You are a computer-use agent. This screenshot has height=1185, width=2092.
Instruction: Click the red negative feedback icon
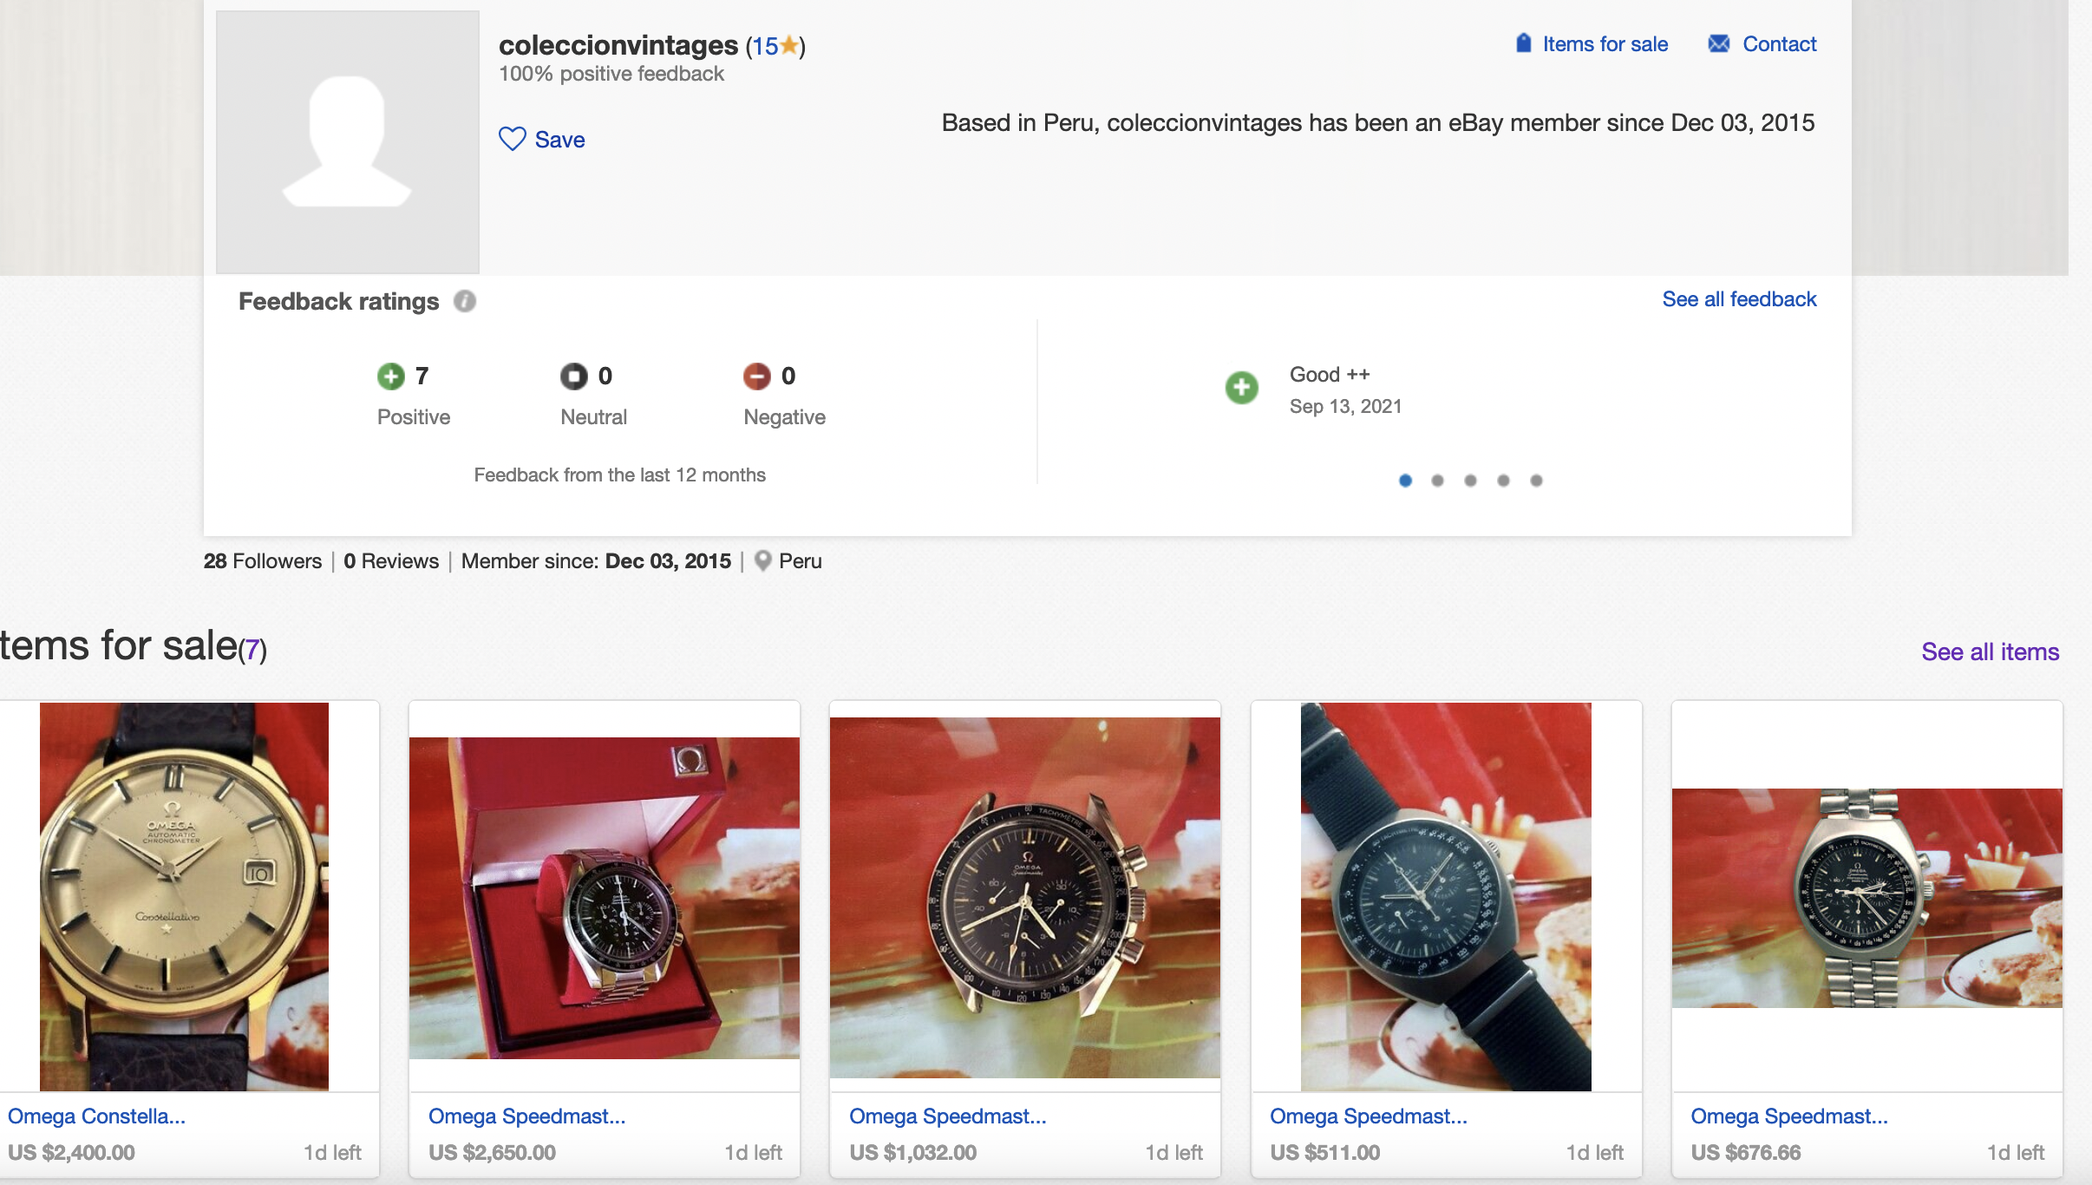[756, 376]
